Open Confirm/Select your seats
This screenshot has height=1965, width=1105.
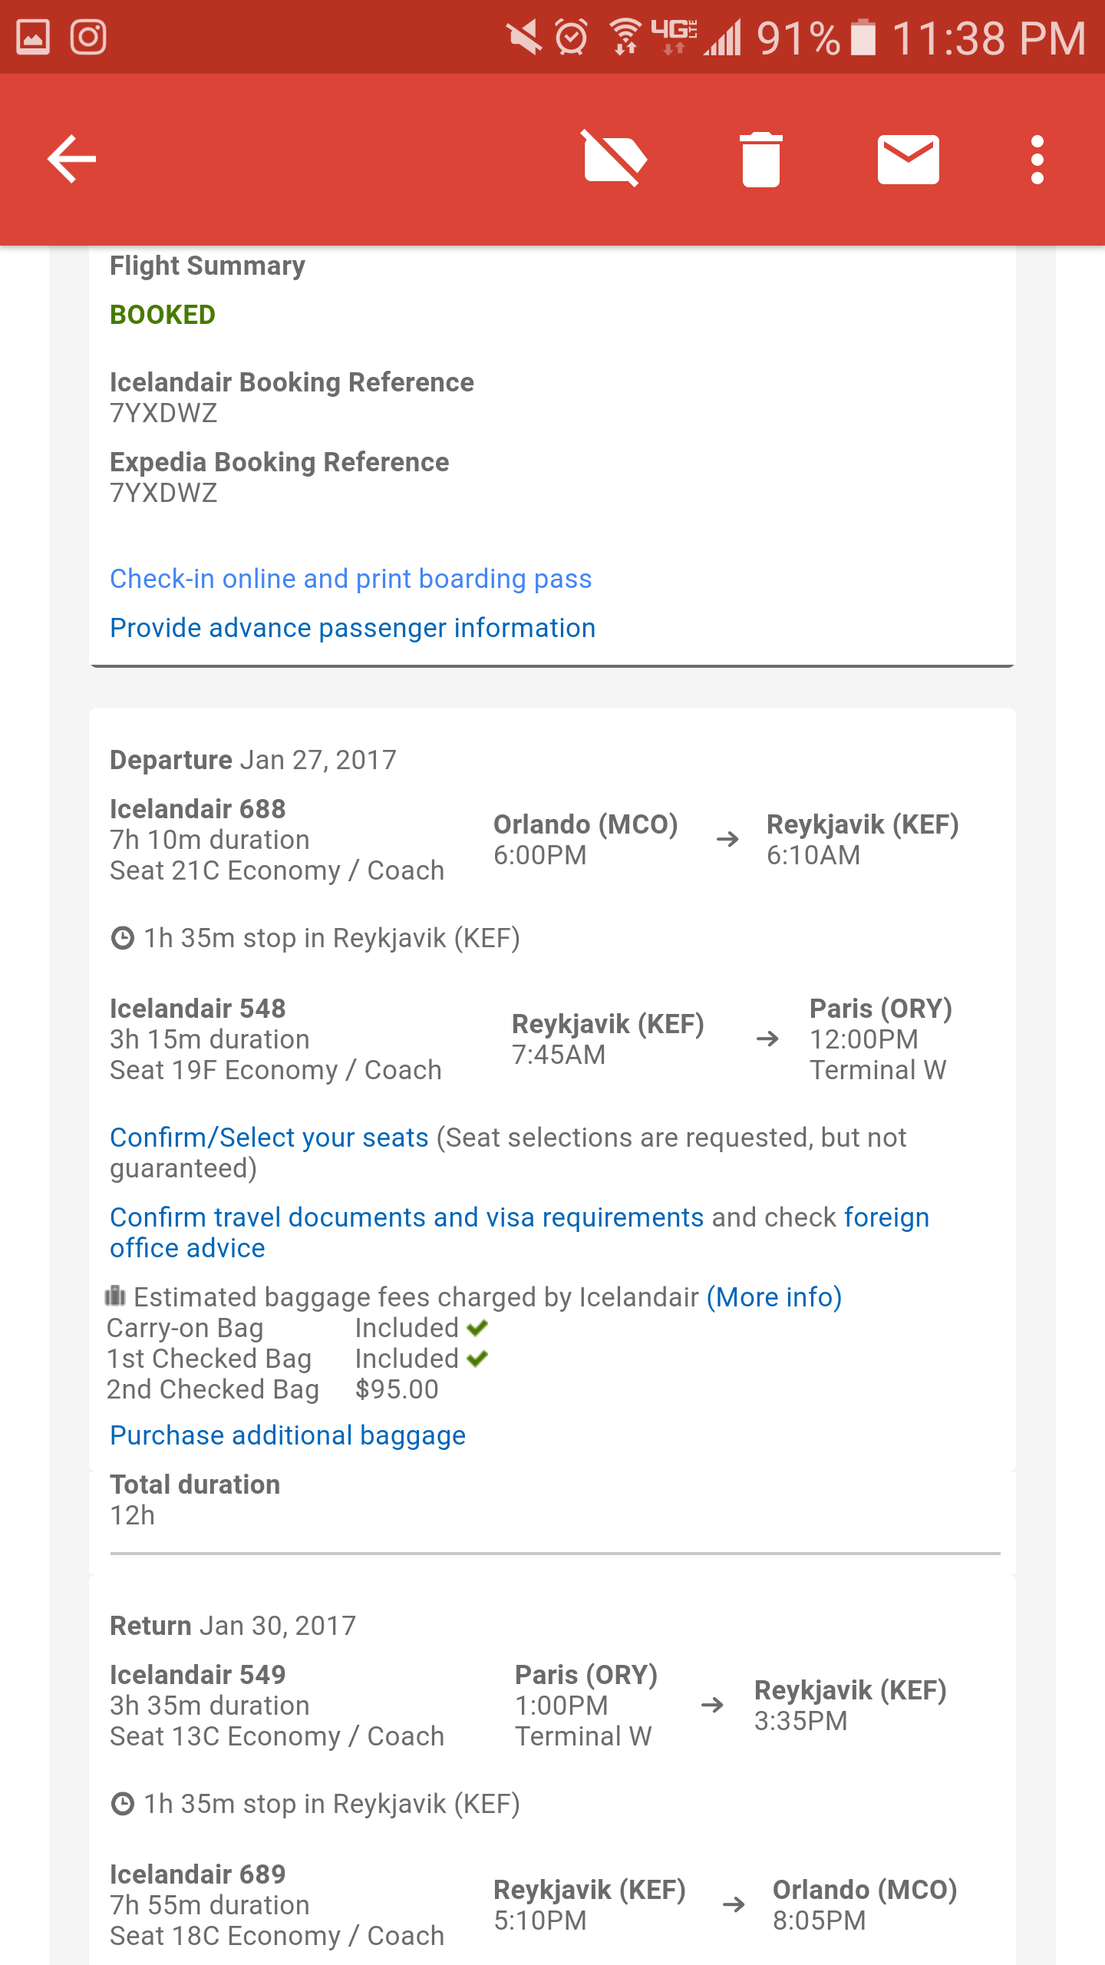coord(269,1137)
